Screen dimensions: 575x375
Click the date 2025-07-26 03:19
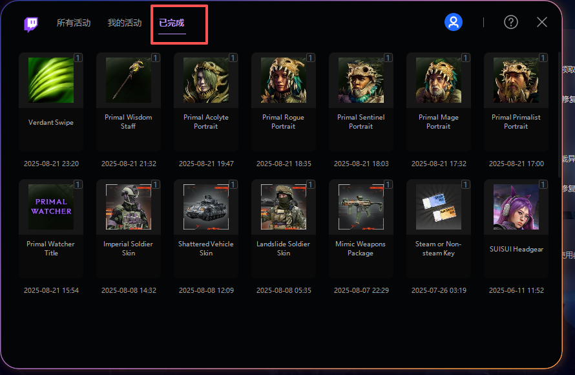pos(439,290)
